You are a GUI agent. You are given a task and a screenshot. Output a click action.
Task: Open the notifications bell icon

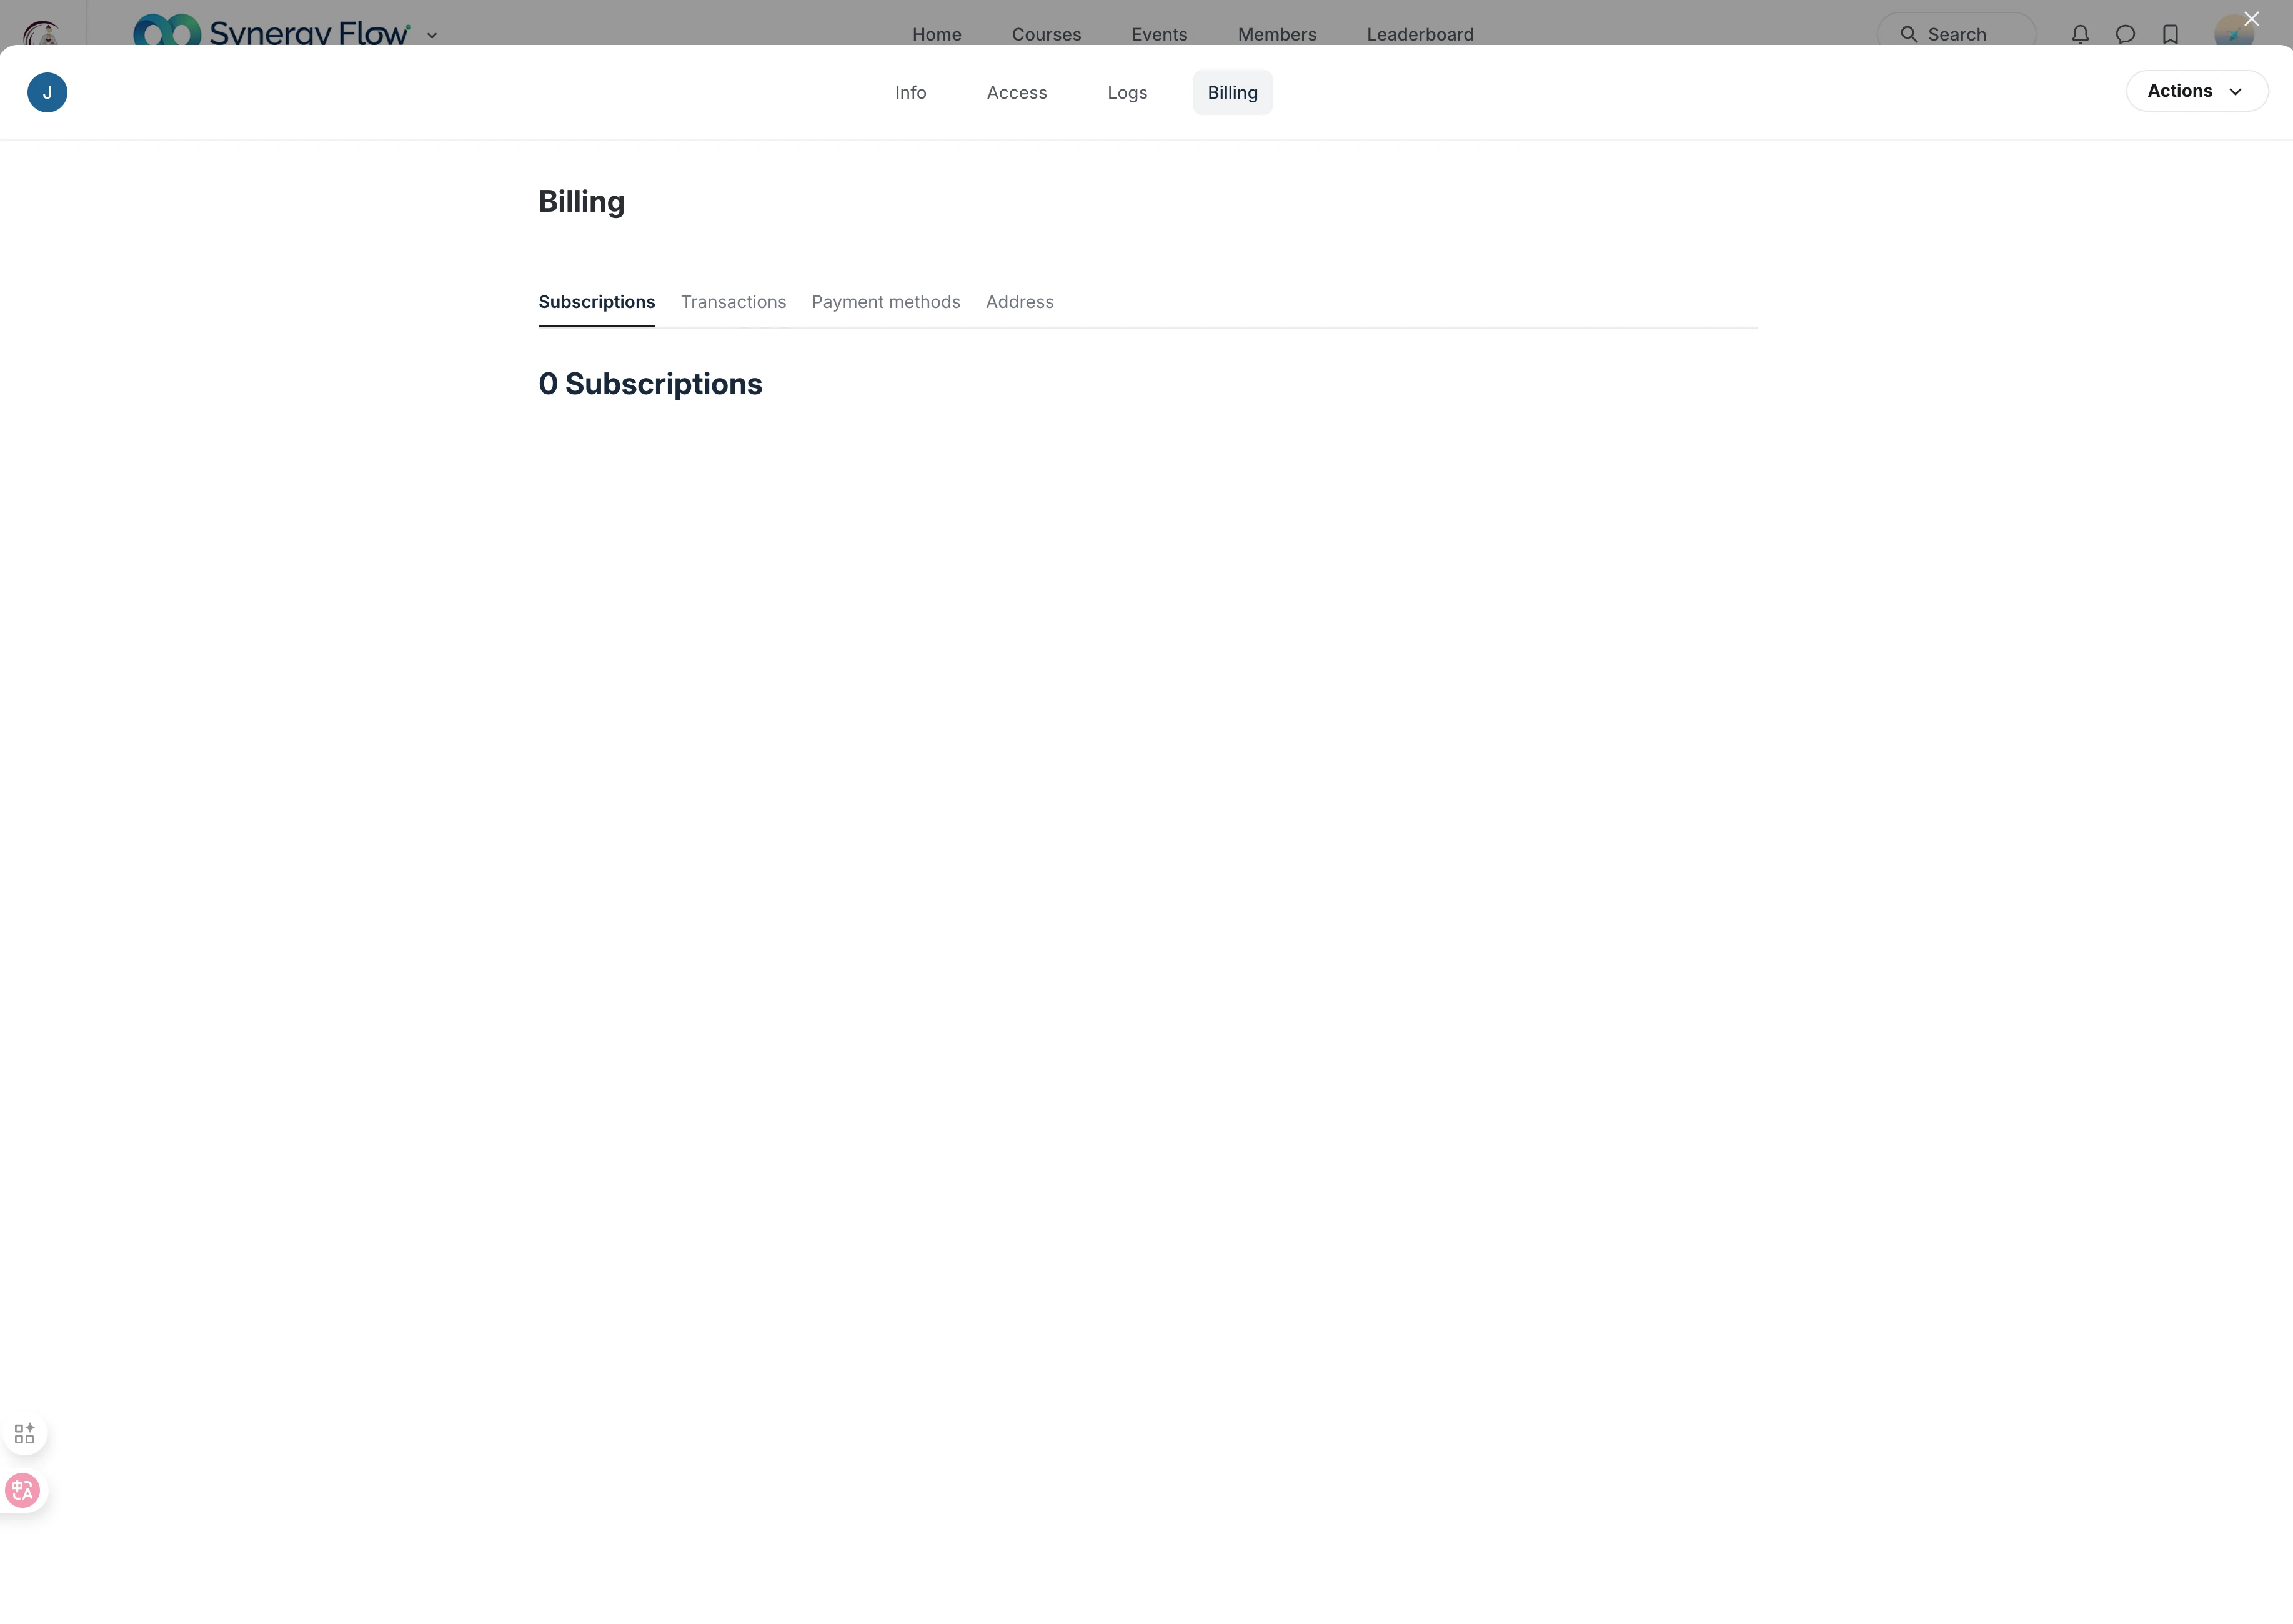2080,34
